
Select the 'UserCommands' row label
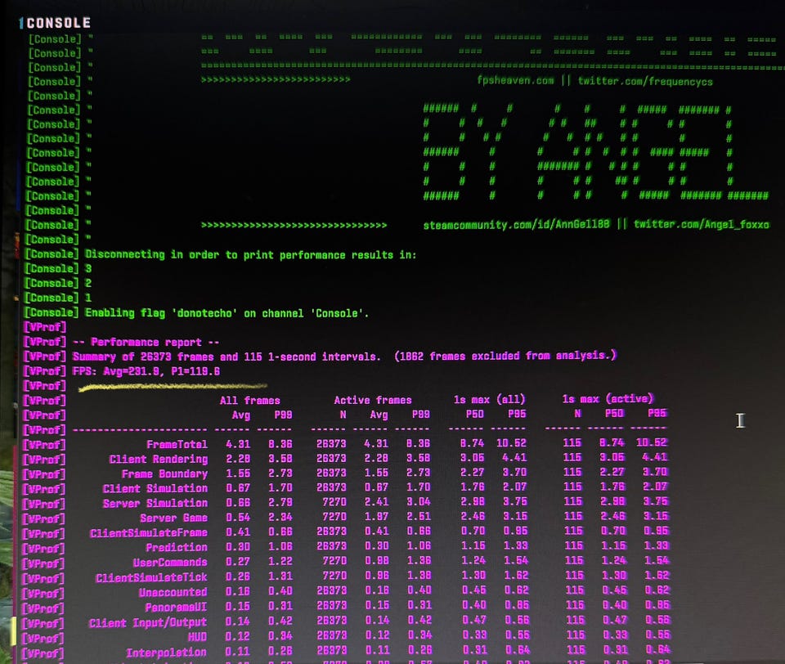coord(170,563)
